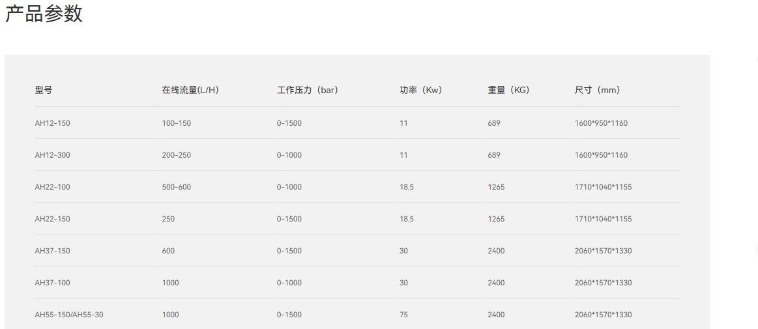Click the AH37-150 model name
The width and height of the screenshot is (758, 329).
[52, 251]
